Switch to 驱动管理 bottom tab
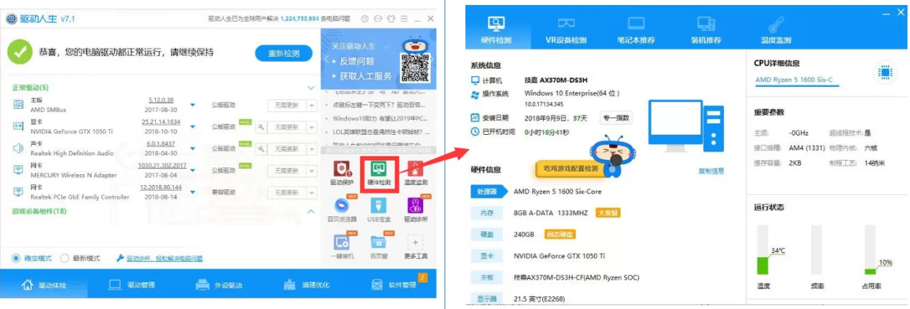Screen dimensions: 910x309 tap(131, 285)
